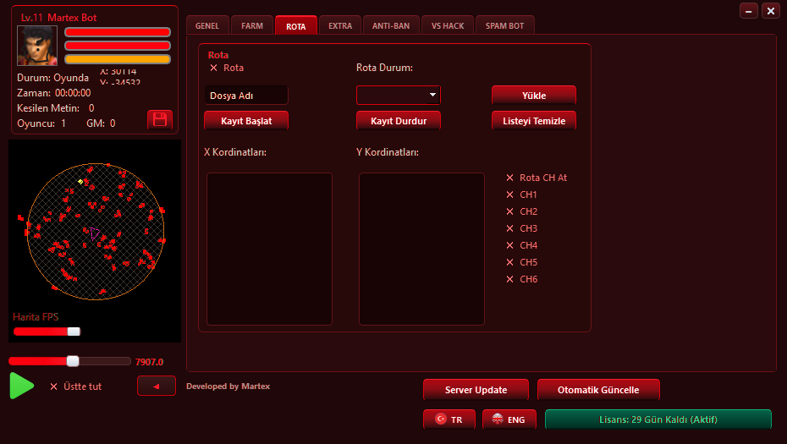The height and width of the screenshot is (444, 787).
Task: Open the Rota Durum dropdown list
Action: click(x=399, y=95)
